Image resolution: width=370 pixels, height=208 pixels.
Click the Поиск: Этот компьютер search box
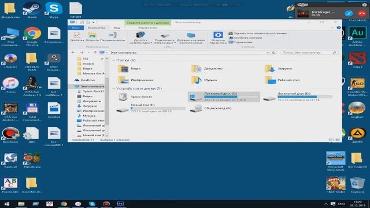click(x=309, y=53)
